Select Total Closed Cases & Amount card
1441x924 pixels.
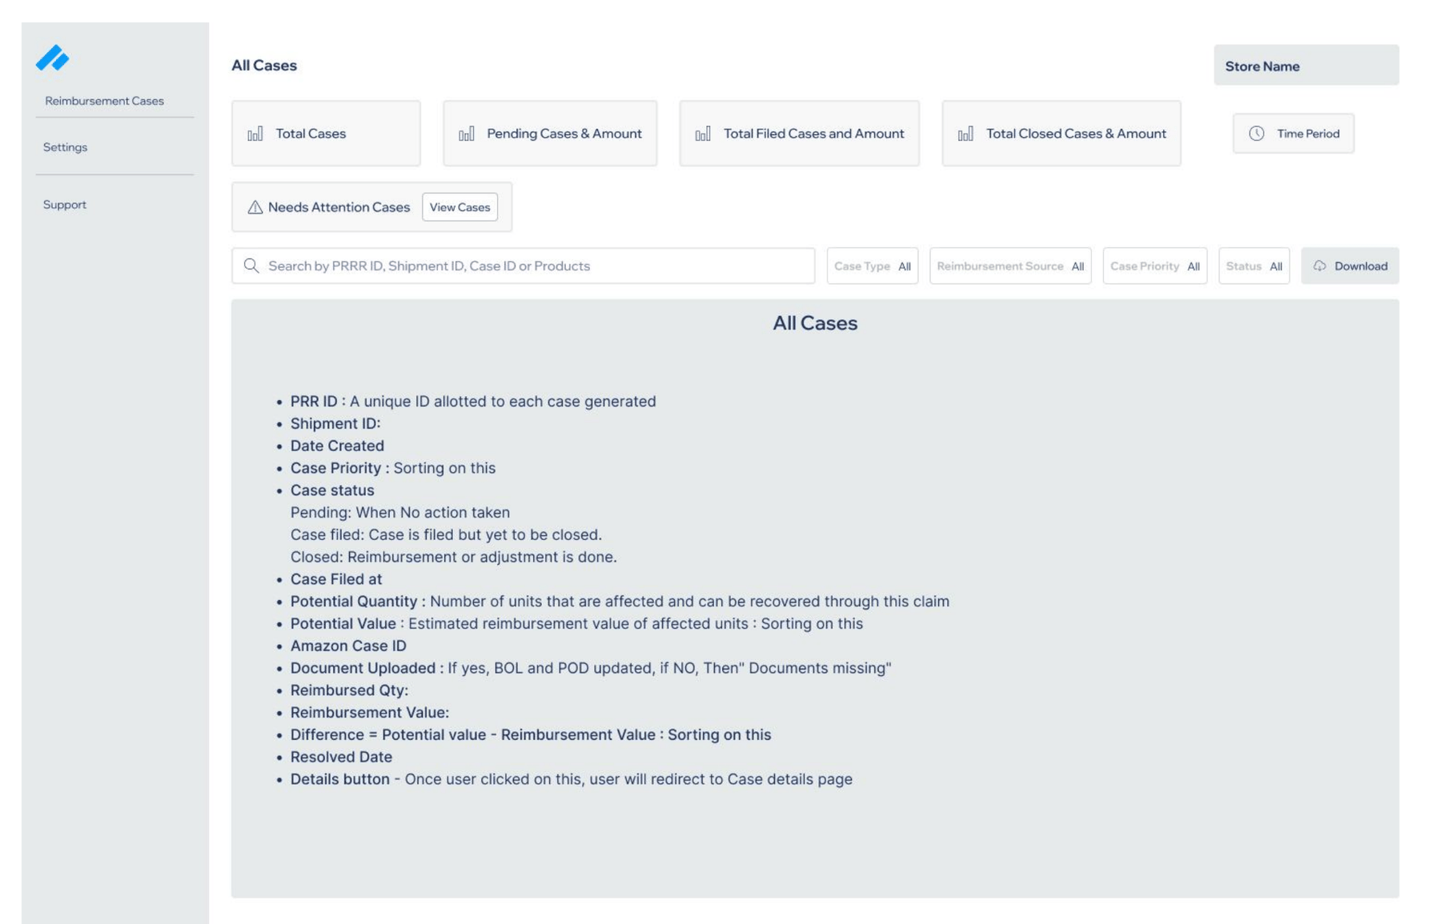point(1061,134)
